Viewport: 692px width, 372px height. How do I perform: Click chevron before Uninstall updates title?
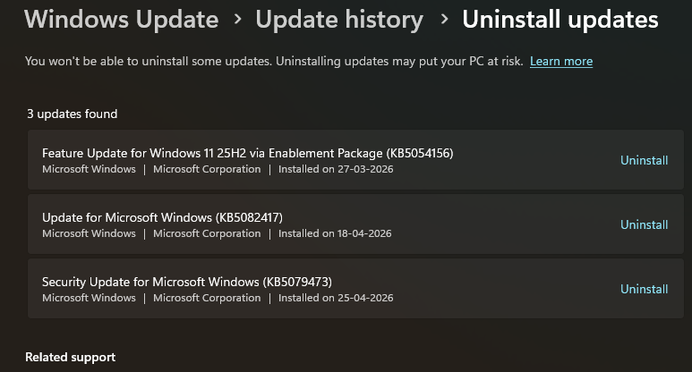pos(443,21)
